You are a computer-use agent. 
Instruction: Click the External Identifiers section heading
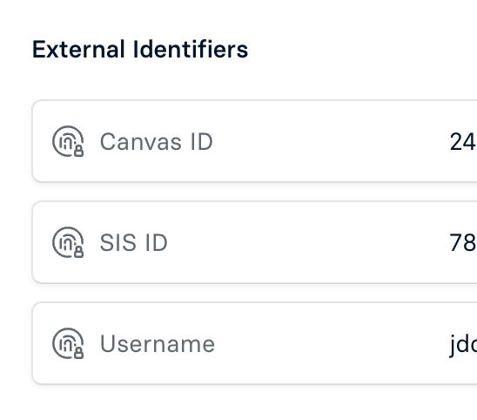click(x=140, y=49)
